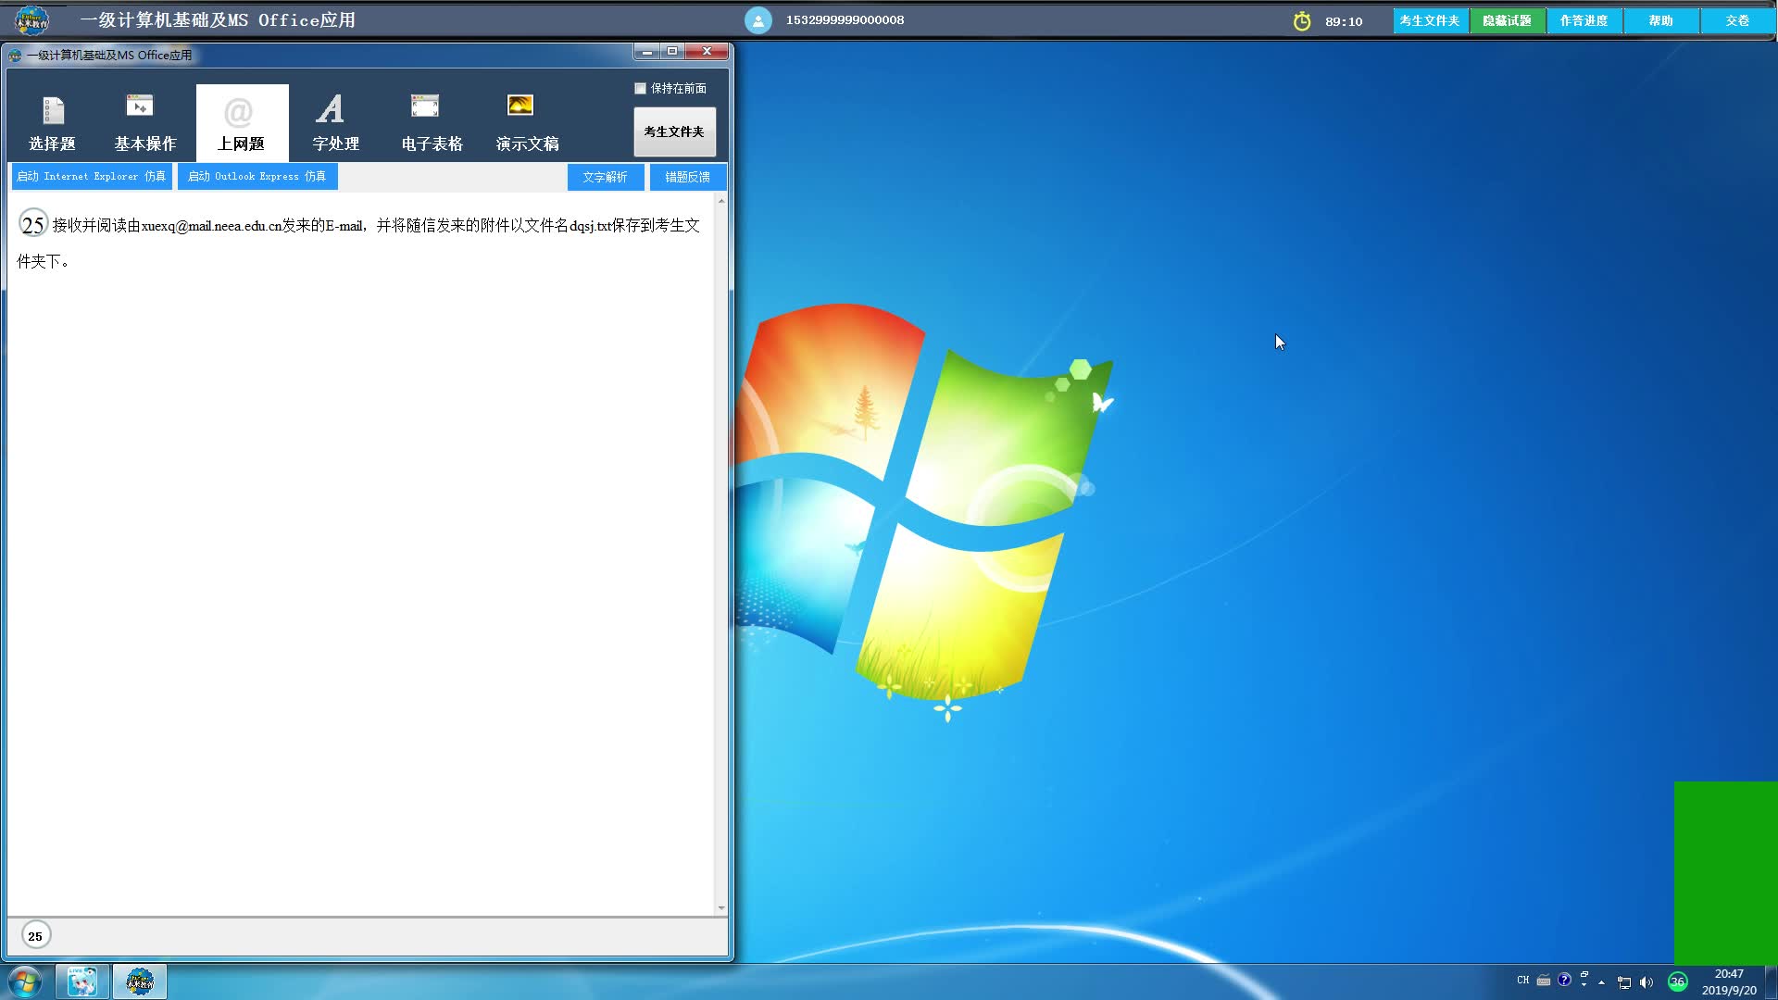Click the timer clock icon
The height and width of the screenshot is (1000, 1778).
(x=1302, y=20)
